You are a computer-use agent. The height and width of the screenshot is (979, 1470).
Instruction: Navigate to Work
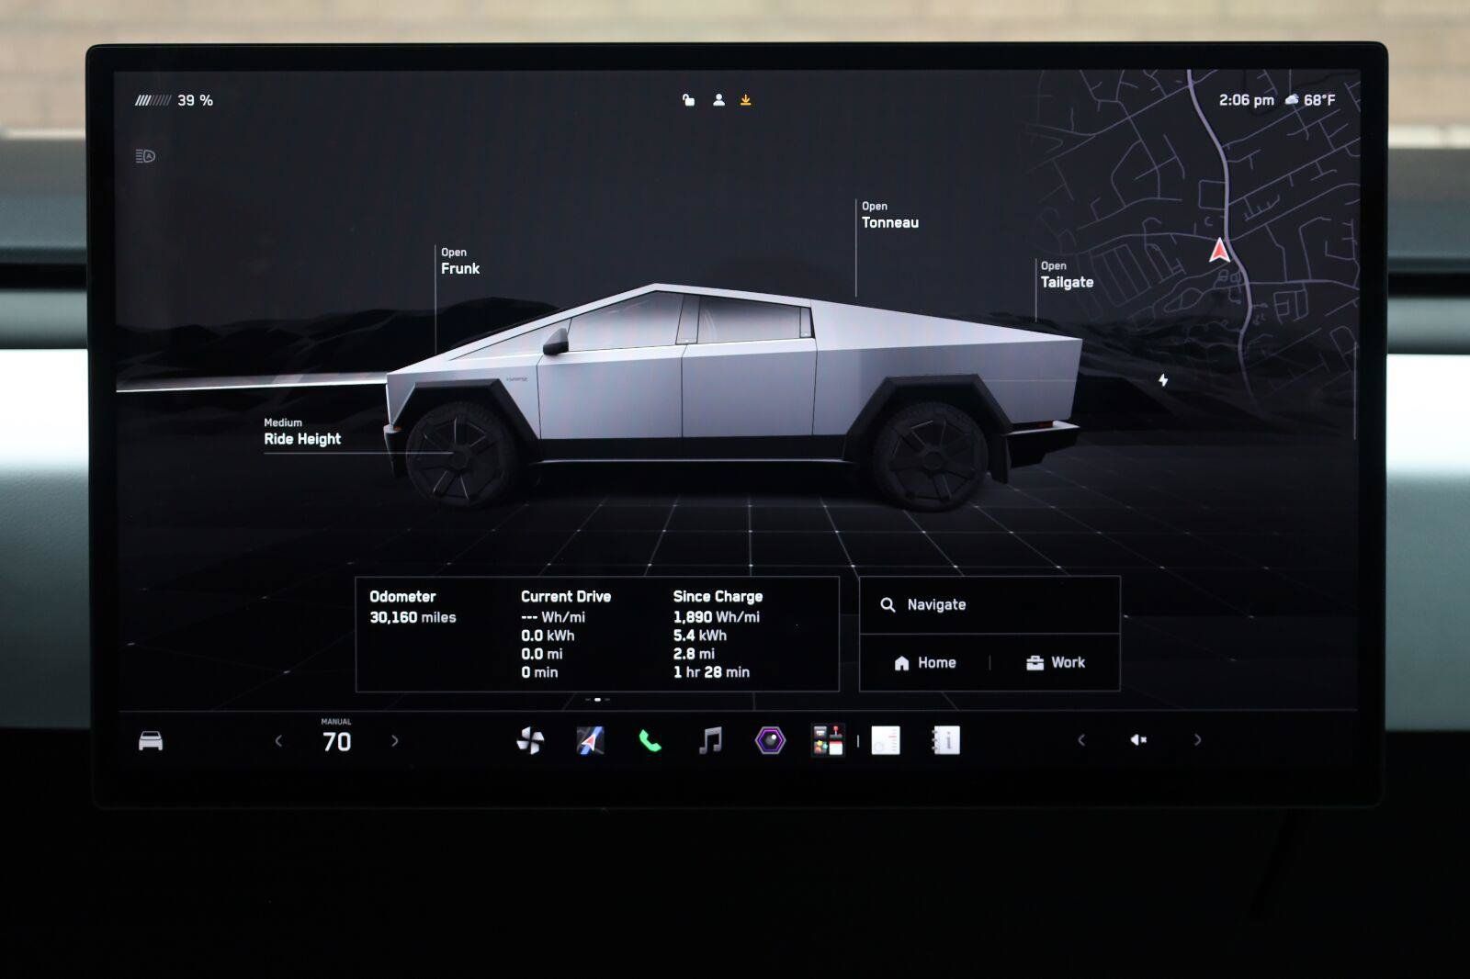tap(1056, 662)
